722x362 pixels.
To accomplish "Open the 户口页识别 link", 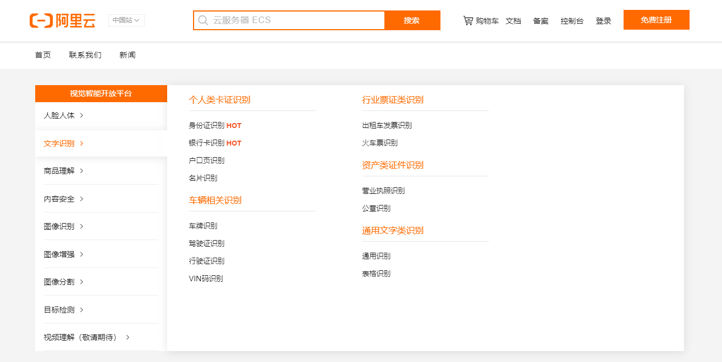I will [x=207, y=160].
